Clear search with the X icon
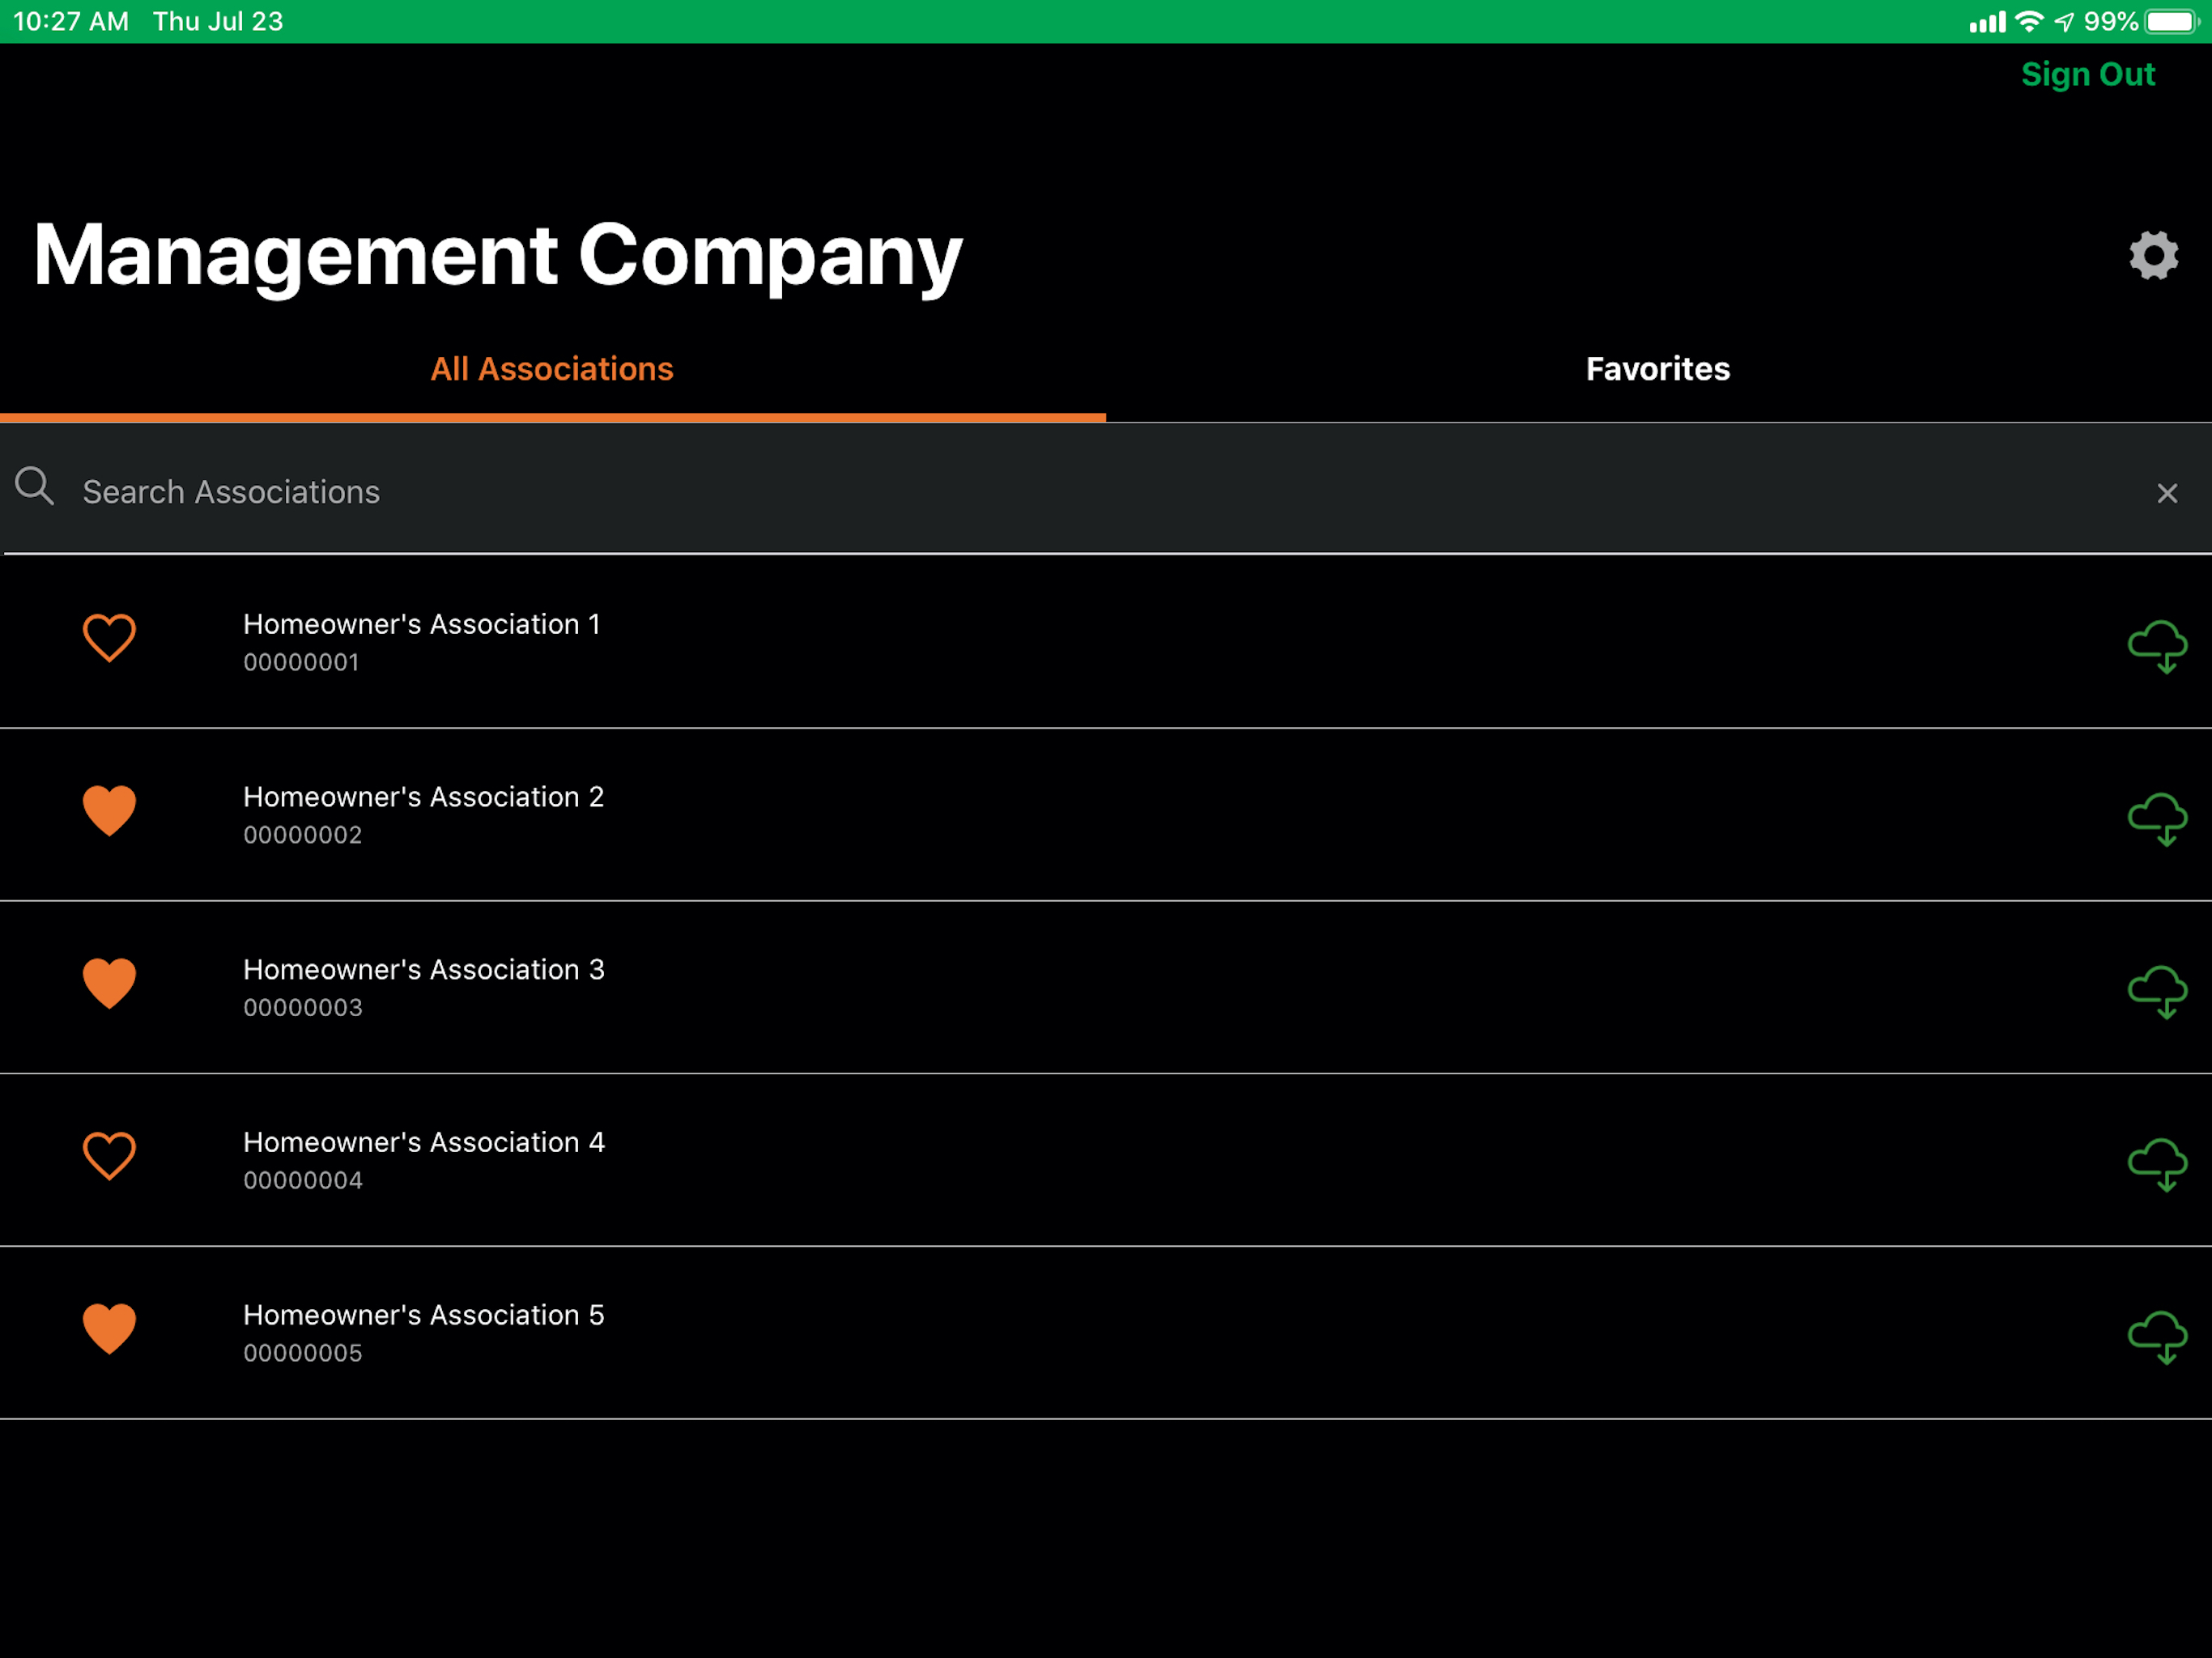Image resolution: width=2212 pixels, height=1658 pixels. pyautogui.click(x=2166, y=493)
